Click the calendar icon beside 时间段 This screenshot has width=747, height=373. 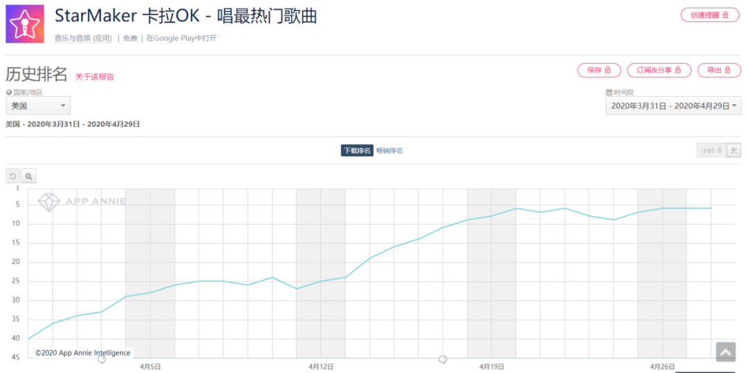(x=609, y=92)
